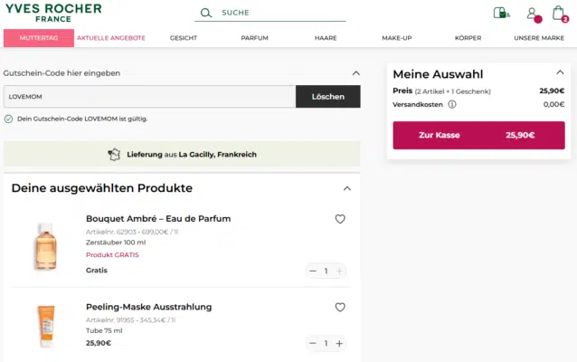Collapse the Meine Auswahl summary
This screenshot has height=362, width=577.
[560, 73]
